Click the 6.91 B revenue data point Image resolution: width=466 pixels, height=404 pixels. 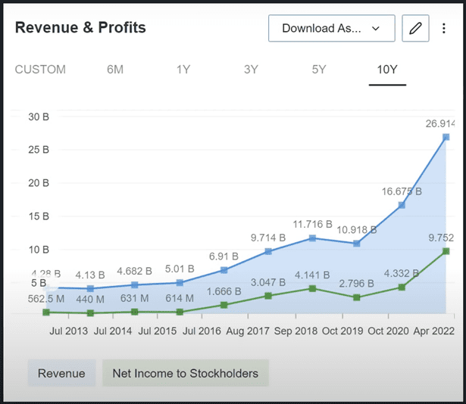coord(224,270)
